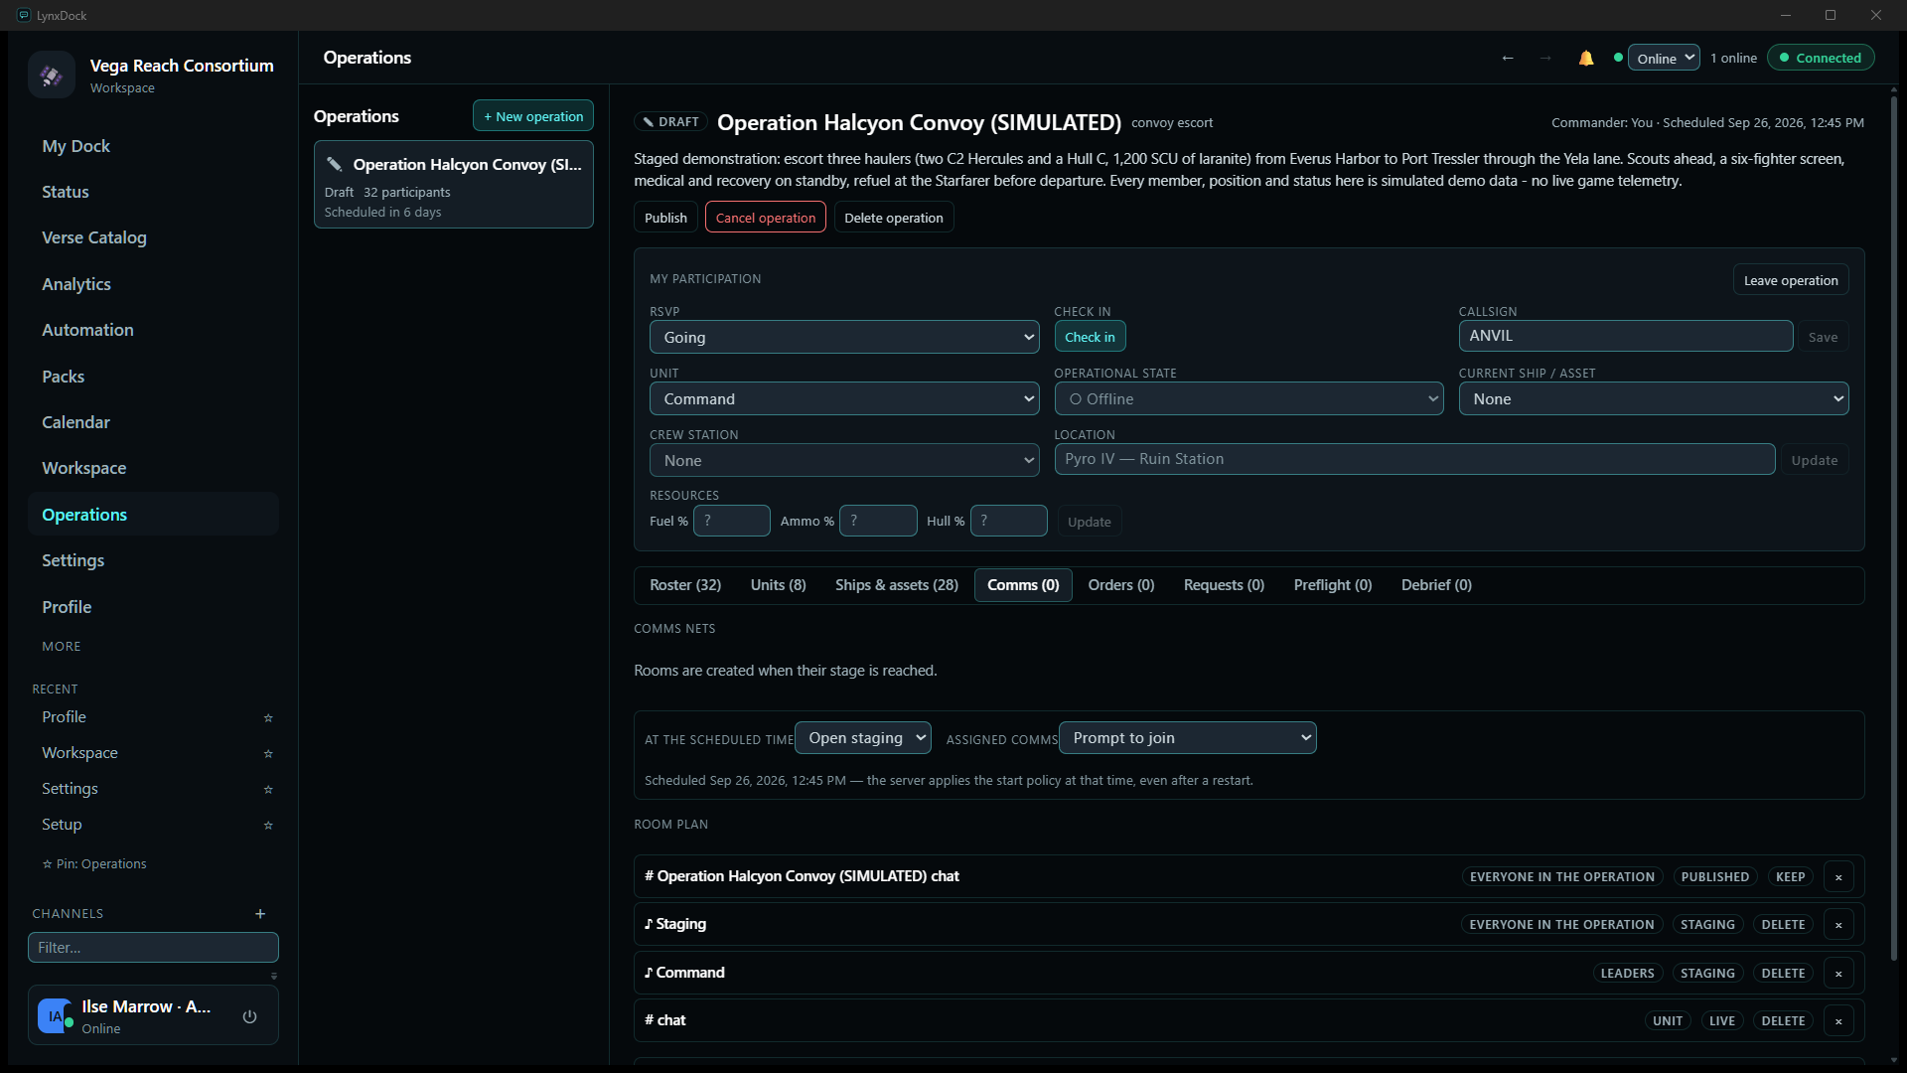Click the Fuel % input field
This screenshot has height=1073, width=1907.
732,521
